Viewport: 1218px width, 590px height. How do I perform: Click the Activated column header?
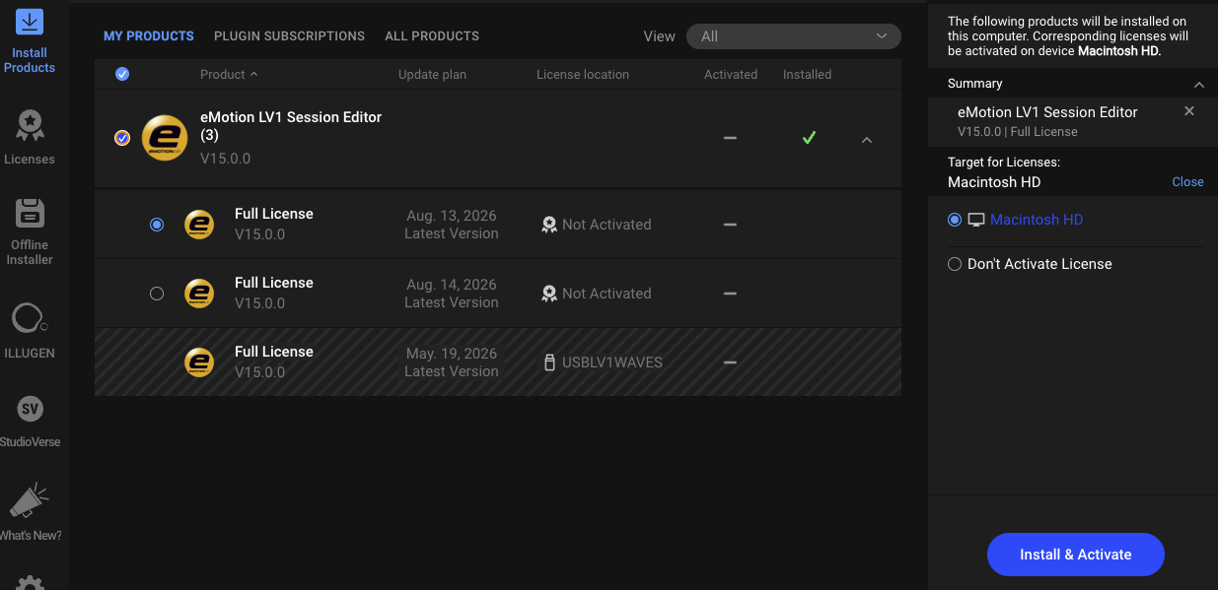pos(731,75)
